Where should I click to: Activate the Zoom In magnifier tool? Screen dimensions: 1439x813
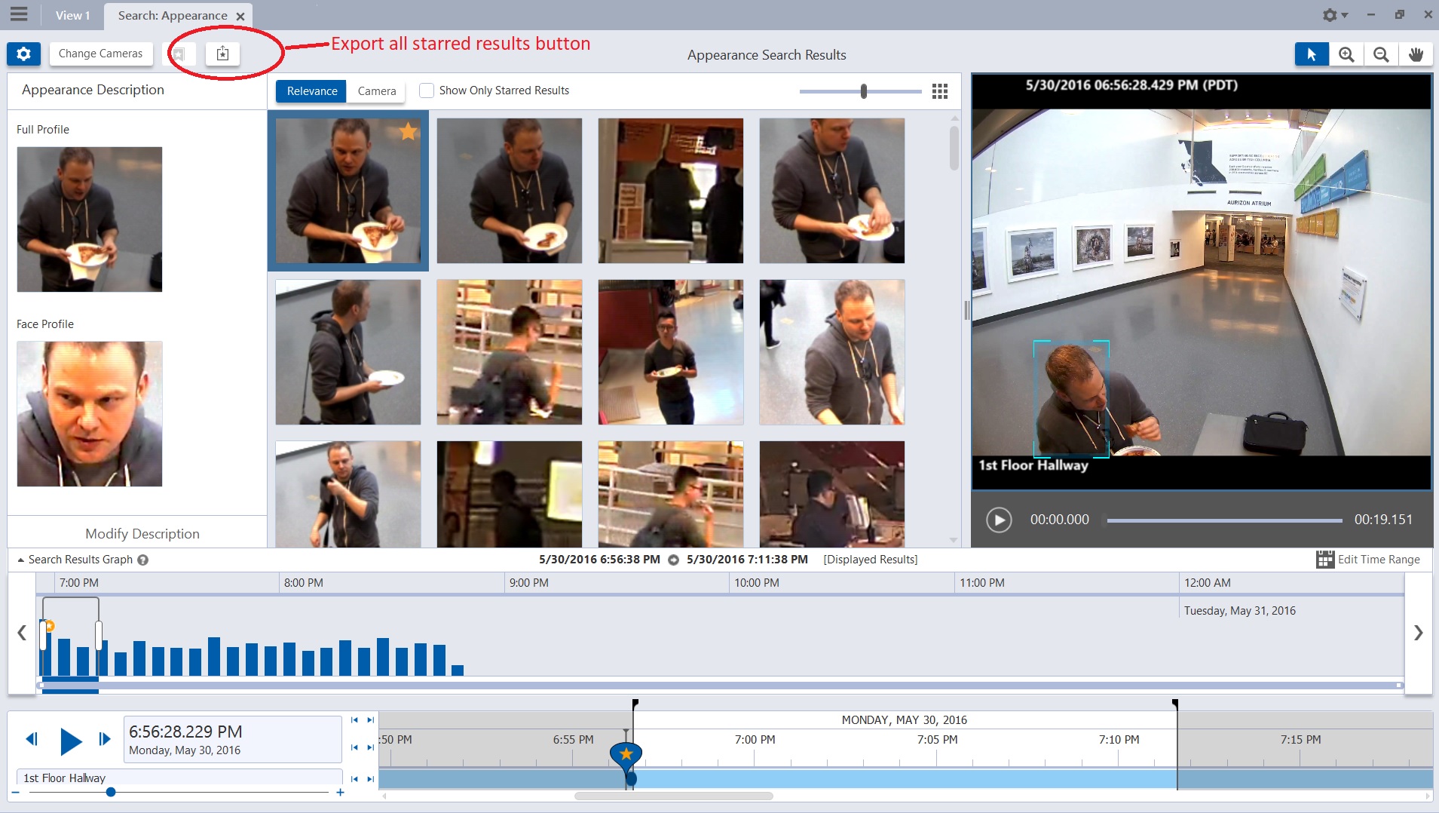(x=1346, y=54)
